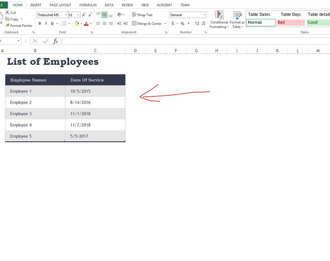Viewport: 330px width, 261px height.
Task: Switch to the PAGE LAYOUT tab
Action: [60, 5]
